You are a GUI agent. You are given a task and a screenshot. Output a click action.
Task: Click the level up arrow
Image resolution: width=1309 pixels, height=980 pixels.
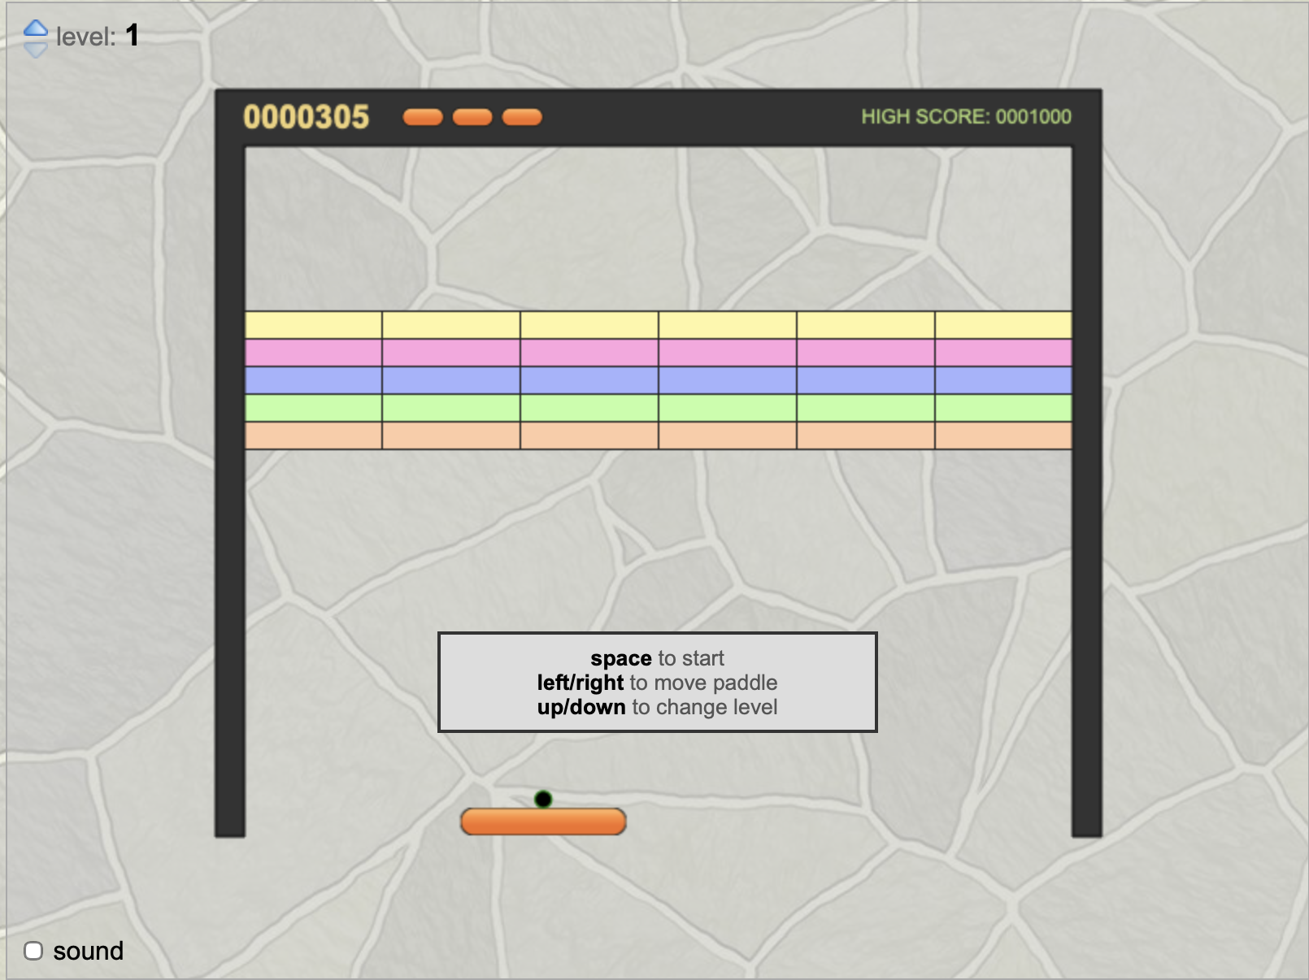(36, 28)
